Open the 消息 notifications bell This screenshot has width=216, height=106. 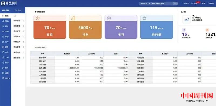click(192, 3)
